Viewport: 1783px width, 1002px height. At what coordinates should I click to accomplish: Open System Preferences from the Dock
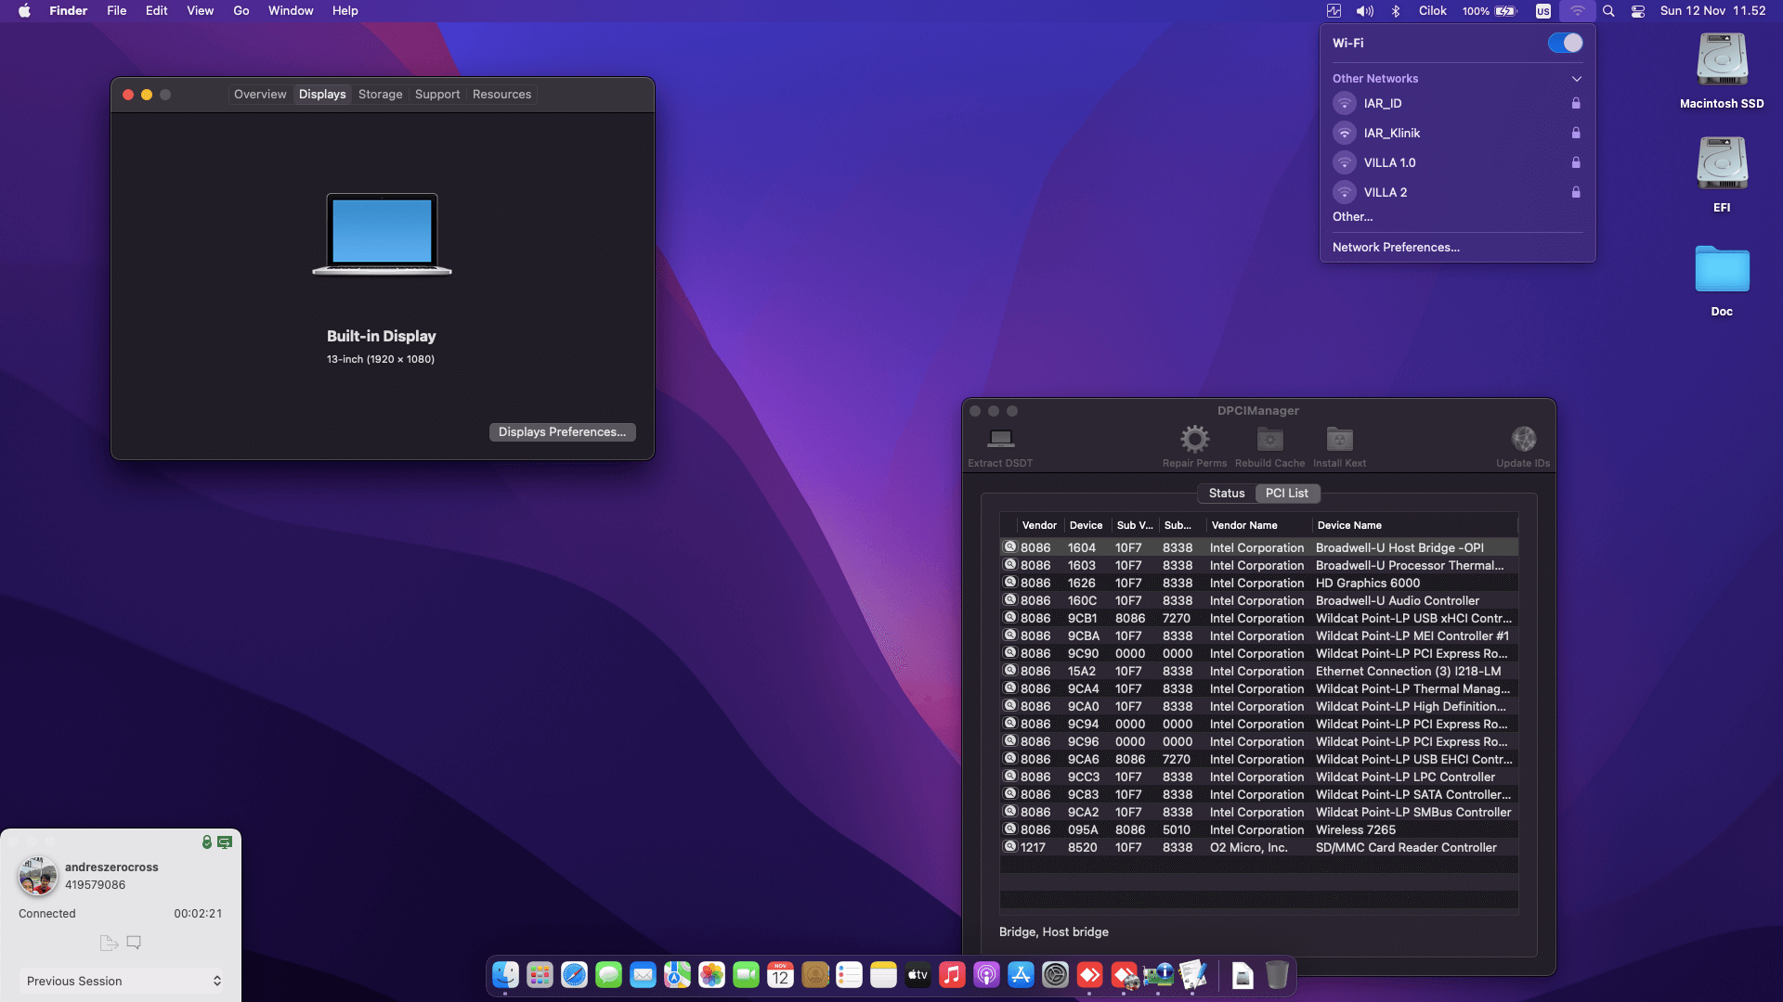pyautogui.click(x=1055, y=975)
